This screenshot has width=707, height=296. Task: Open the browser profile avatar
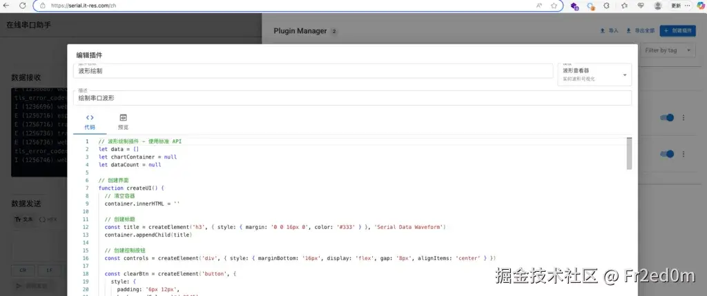point(658,6)
